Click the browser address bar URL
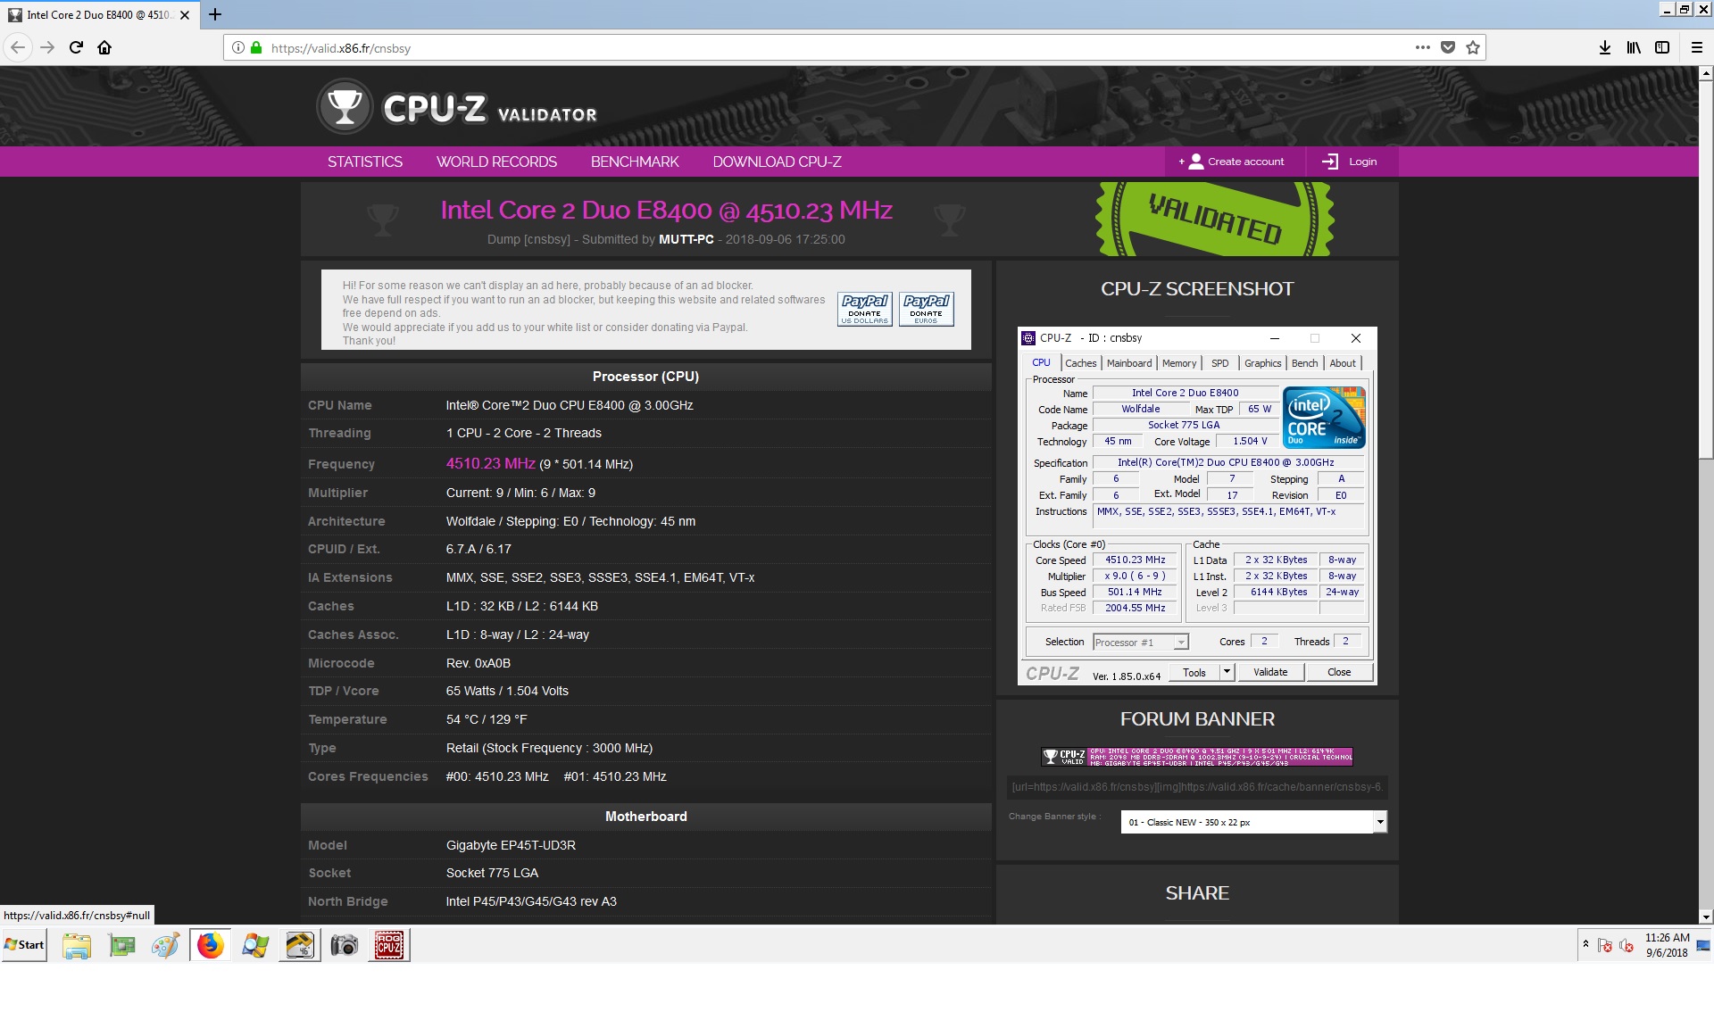This screenshot has width=1714, height=1012. [340, 48]
